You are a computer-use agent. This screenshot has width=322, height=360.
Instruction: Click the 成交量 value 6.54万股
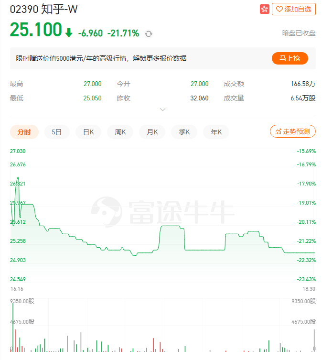(x=303, y=98)
